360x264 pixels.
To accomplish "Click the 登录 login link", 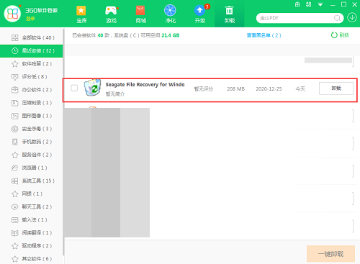I will pos(30,19).
